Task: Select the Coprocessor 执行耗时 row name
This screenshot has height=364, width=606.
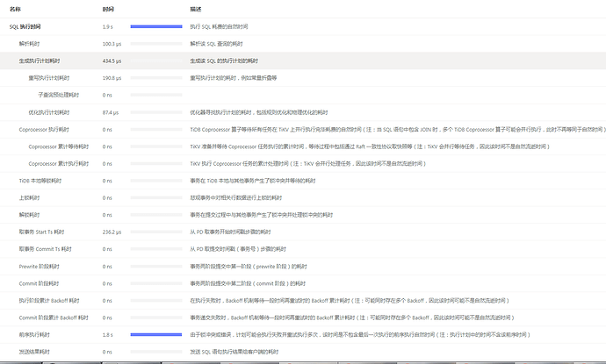Action: click(44, 130)
